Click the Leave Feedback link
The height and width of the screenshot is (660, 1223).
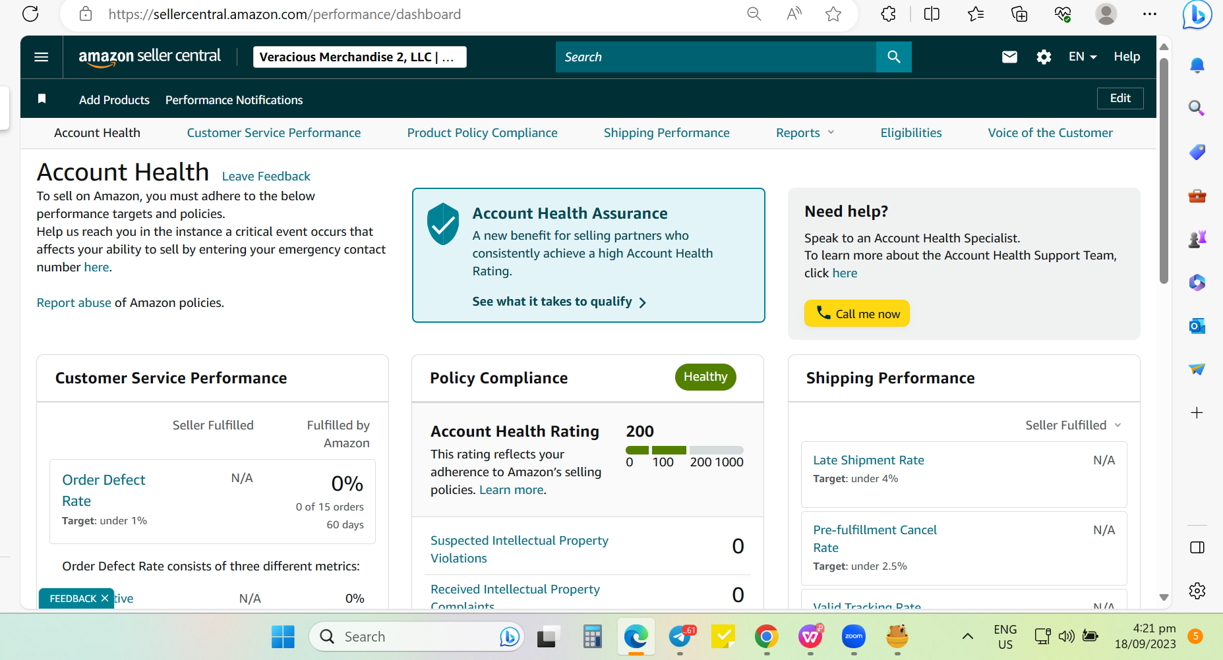266,177
